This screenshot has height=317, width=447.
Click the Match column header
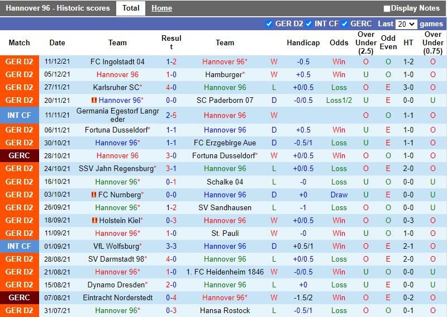19,42
